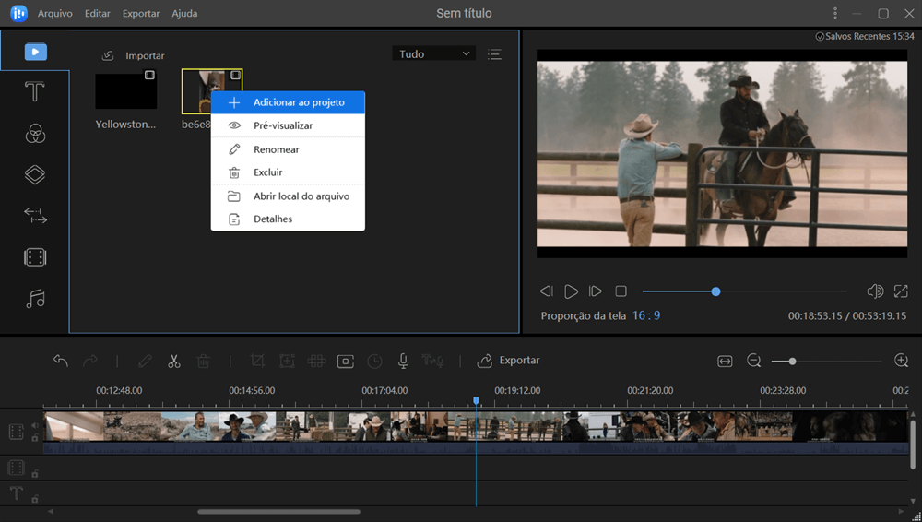Click the Redo arrow in timeline toolbar

[90, 361]
